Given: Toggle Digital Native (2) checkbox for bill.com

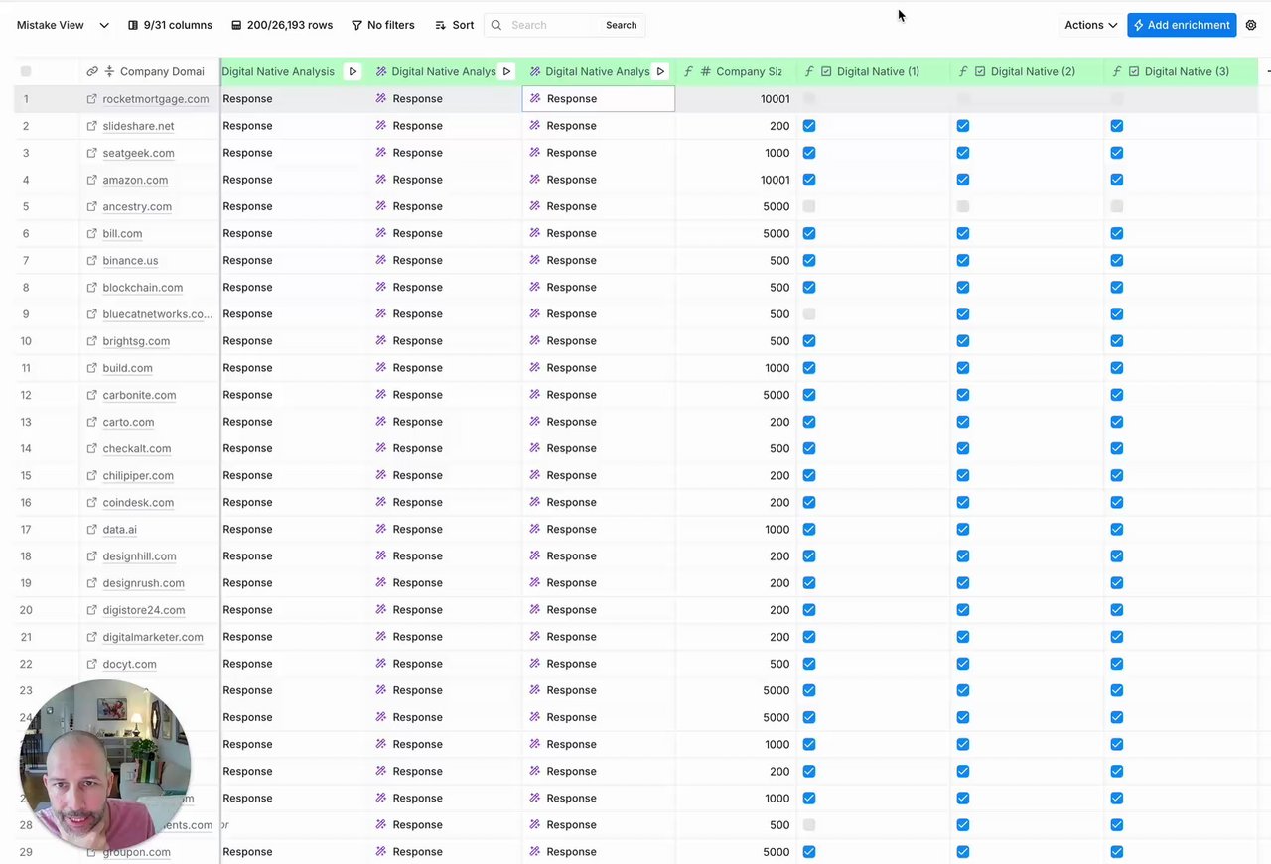Looking at the screenshot, I should click(x=963, y=233).
